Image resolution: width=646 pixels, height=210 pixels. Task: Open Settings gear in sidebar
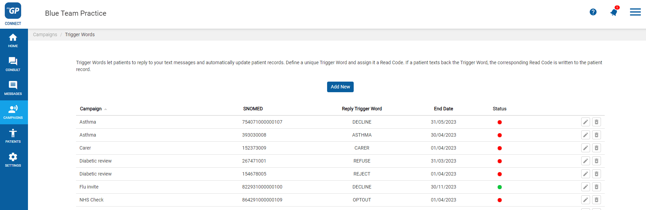click(x=13, y=160)
